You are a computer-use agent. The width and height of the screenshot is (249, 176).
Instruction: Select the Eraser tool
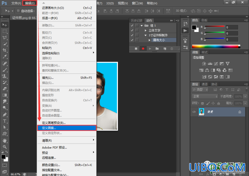point(5,89)
